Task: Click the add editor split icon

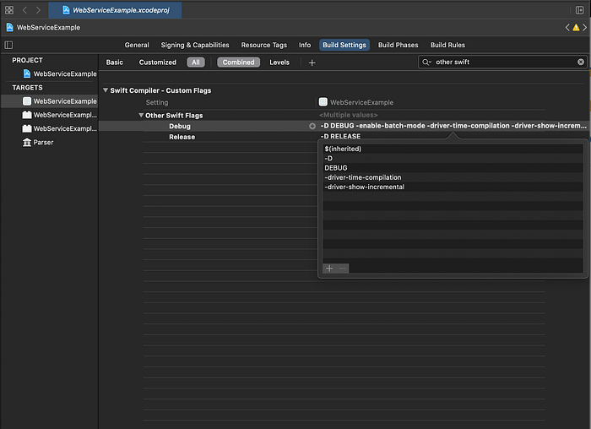Action: point(579,10)
